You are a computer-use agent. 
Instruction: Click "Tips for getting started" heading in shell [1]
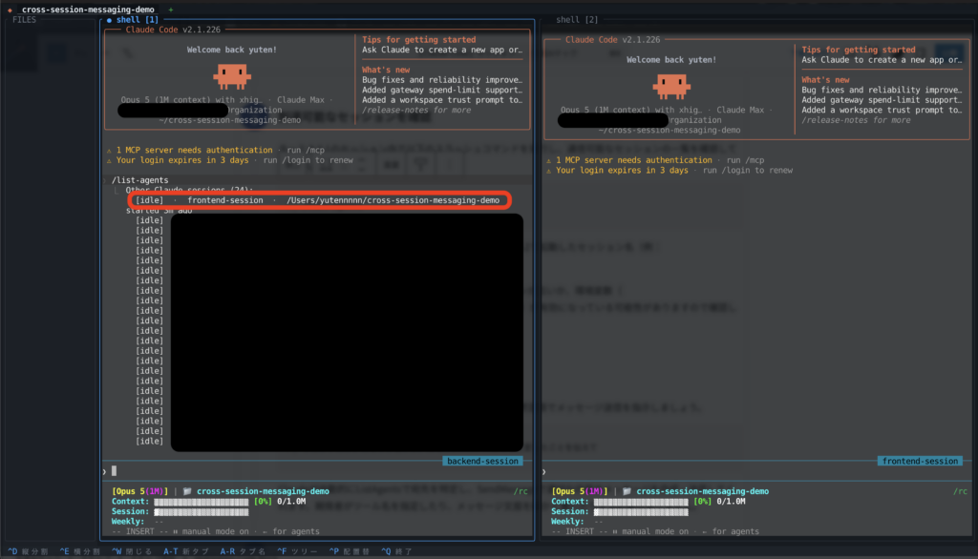pyautogui.click(x=419, y=39)
